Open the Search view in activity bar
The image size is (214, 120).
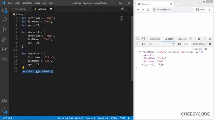point(4,20)
